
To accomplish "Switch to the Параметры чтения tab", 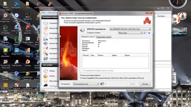I will [104, 37].
